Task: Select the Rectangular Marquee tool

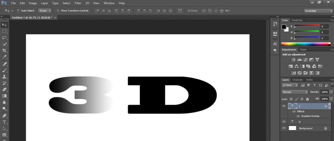Action: tap(4, 31)
